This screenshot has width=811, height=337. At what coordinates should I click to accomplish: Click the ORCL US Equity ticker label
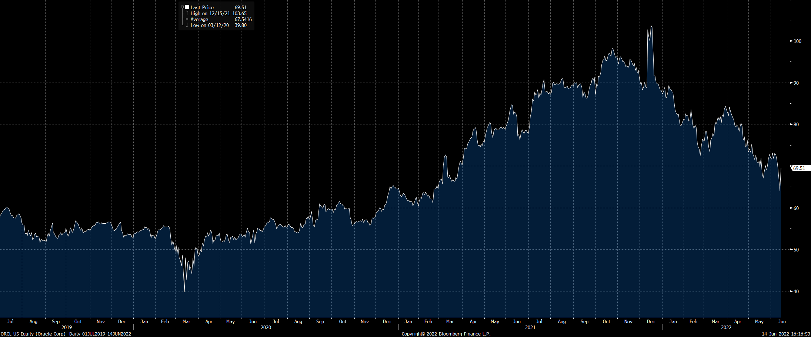[x=33, y=334]
